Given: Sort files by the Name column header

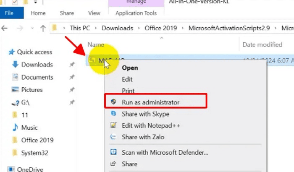Looking at the screenshot, I should coord(96,44).
